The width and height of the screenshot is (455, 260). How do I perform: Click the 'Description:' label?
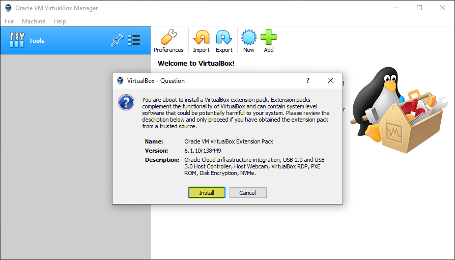pyautogui.click(x=162, y=160)
